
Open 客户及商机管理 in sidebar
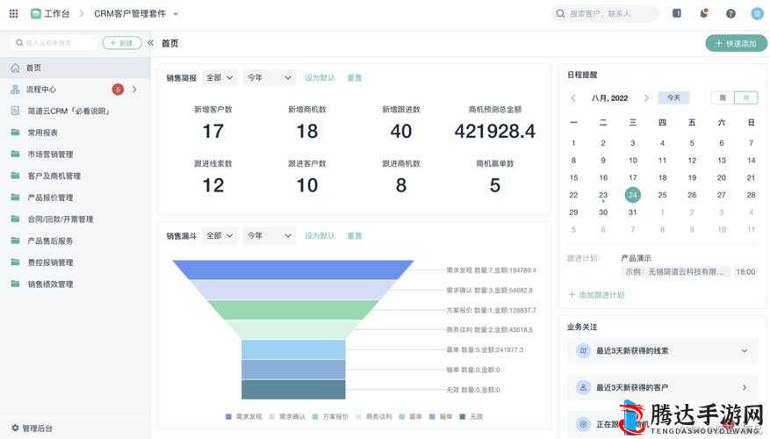tap(76, 176)
